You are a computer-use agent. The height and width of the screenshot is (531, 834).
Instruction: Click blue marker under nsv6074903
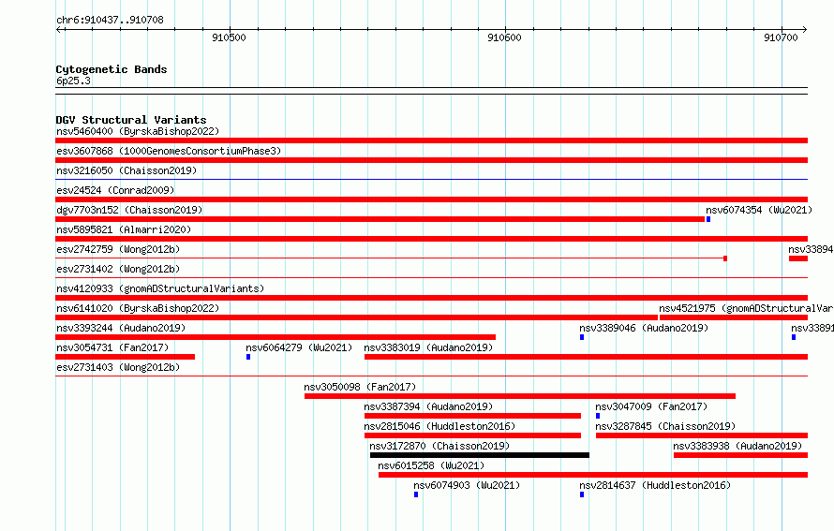416,494
